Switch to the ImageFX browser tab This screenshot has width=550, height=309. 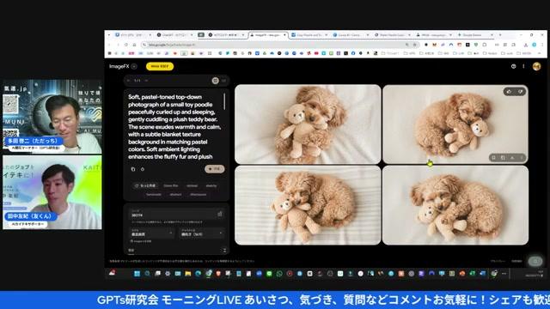tap(268, 35)
